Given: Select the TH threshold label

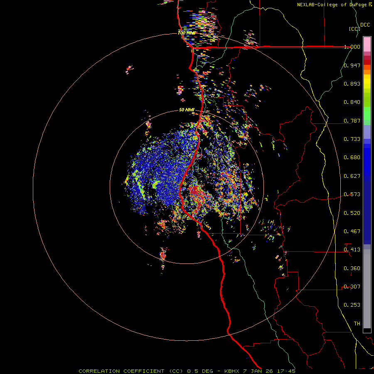Looking at the screenshot, I should pyautogui.click(x=357, y=324).
